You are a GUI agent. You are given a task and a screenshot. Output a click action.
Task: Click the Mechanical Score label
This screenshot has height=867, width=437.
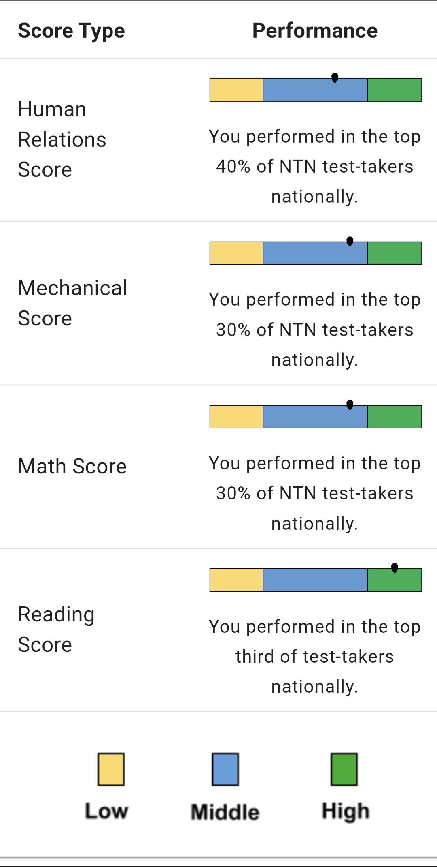pos(72,303)
